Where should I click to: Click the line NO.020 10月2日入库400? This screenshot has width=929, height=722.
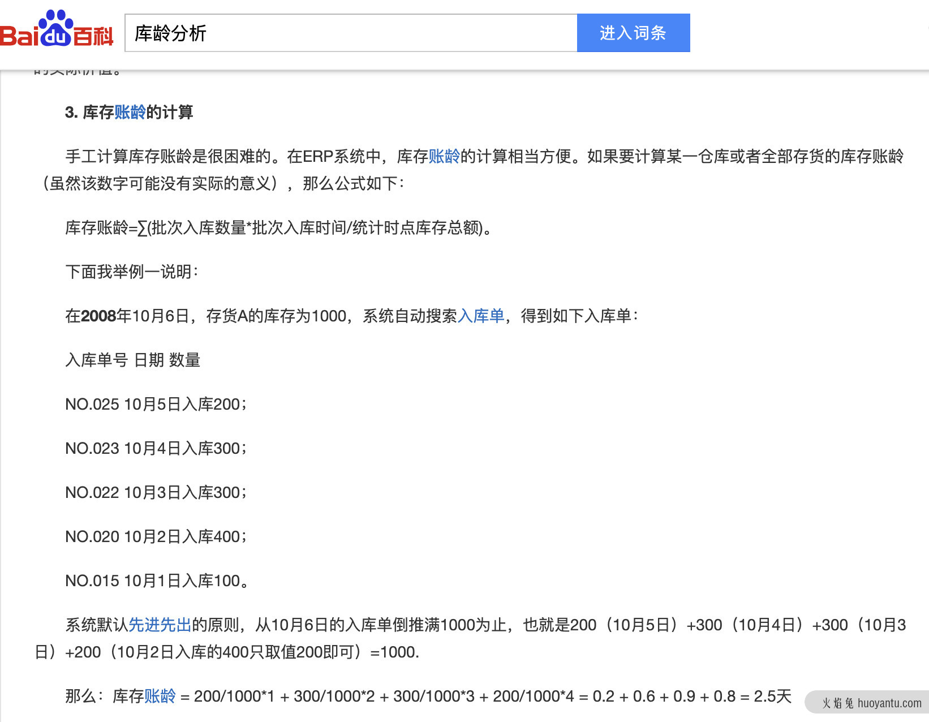click(x=156, y=536)
